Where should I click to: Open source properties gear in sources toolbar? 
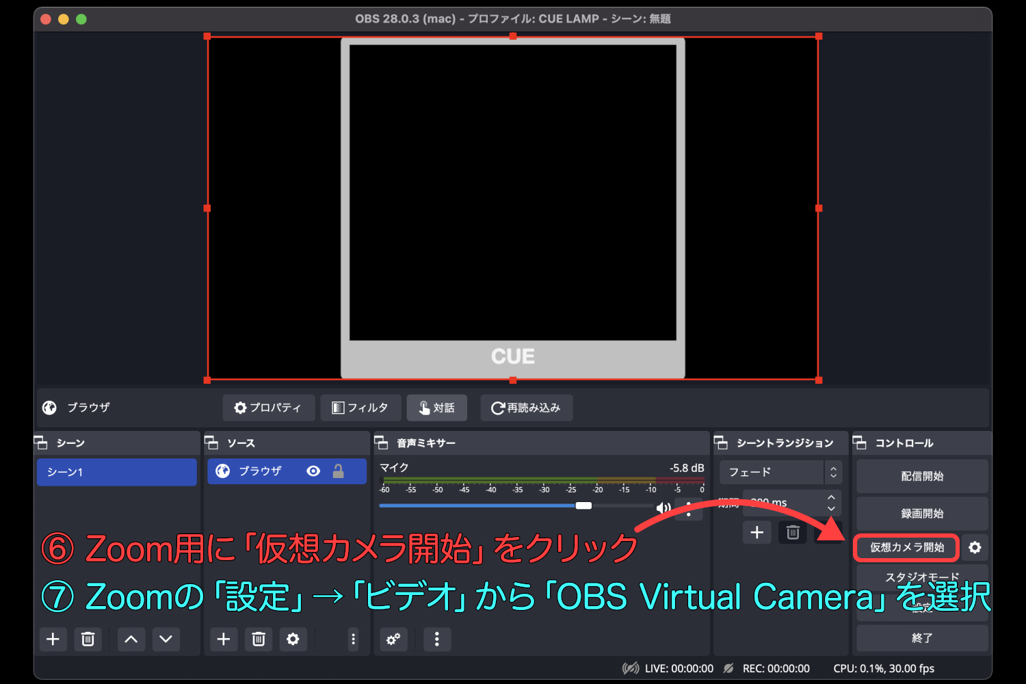(293, 639)
